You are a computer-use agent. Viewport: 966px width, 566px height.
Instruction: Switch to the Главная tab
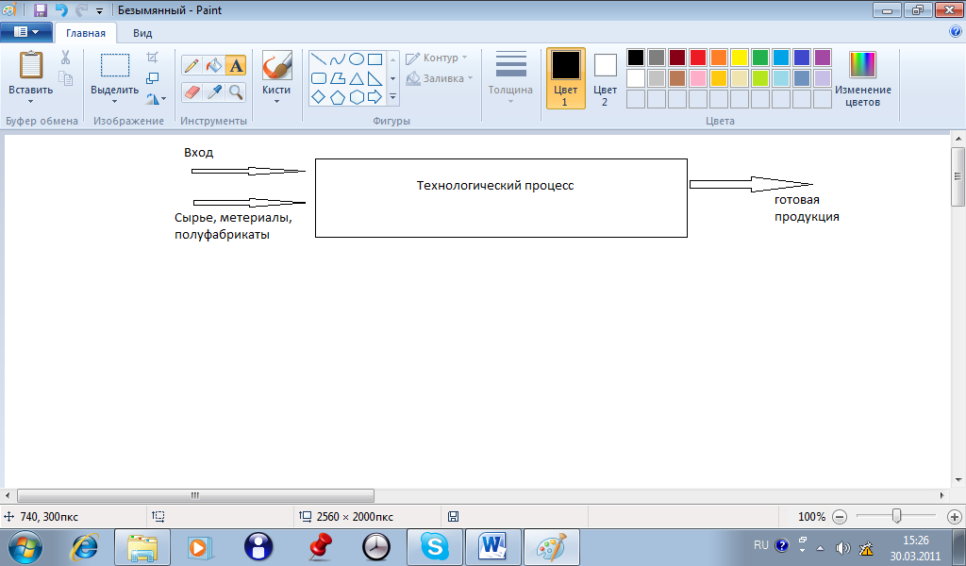pos(86,33)
